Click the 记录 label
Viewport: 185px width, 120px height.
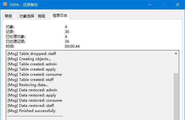(x=10, y=32)
